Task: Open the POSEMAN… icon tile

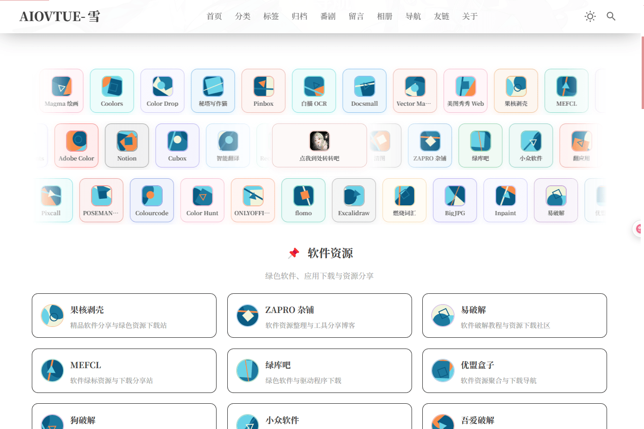Action: pyautogui.click(x=101, y=200)
